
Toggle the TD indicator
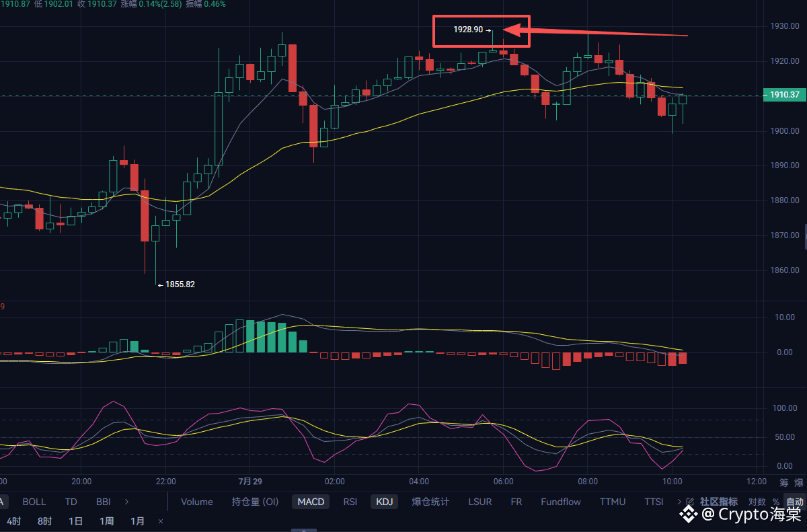tap(71, 502)
